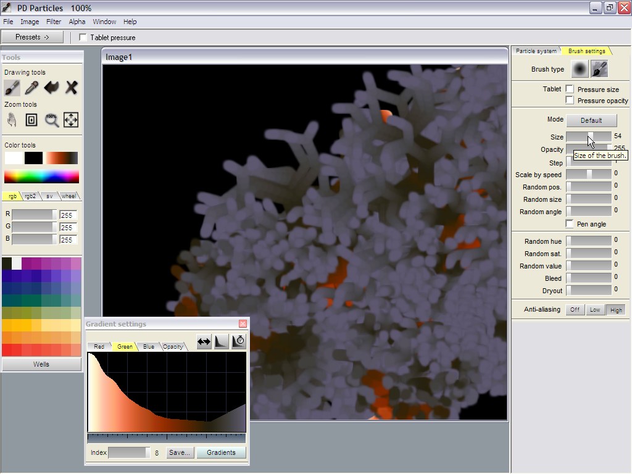This screenshot has width=632, height=474.
Task: Select the hand pan tool
Action: (x=12, y=120)
